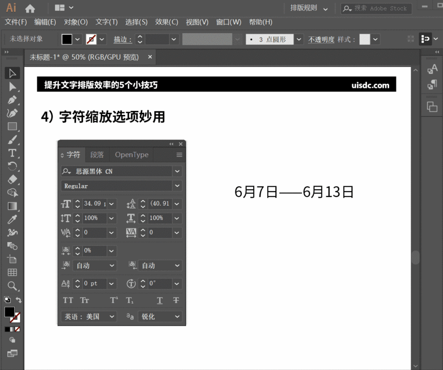Select the Eyedropper tool
The image size is (443, 370).
click(x=12, y=220)
